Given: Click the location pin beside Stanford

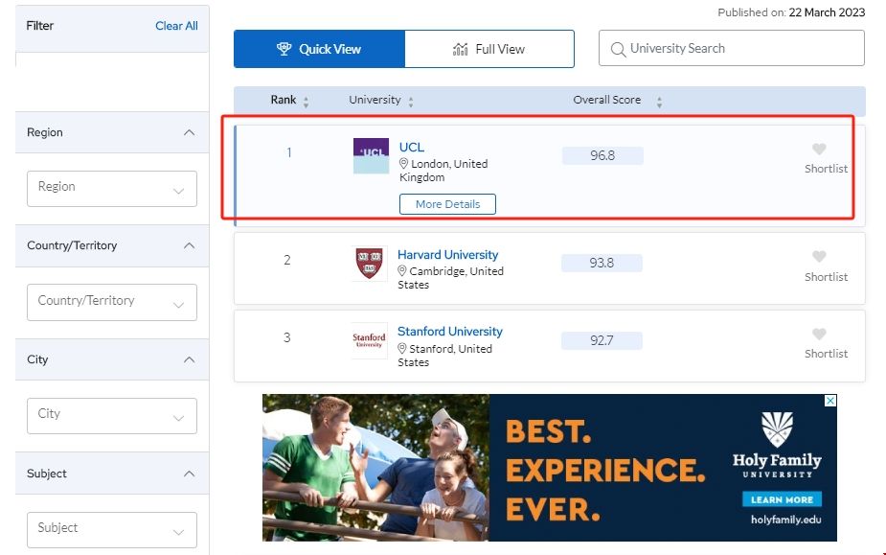Looking at the screenshot, I should (403, 351).
